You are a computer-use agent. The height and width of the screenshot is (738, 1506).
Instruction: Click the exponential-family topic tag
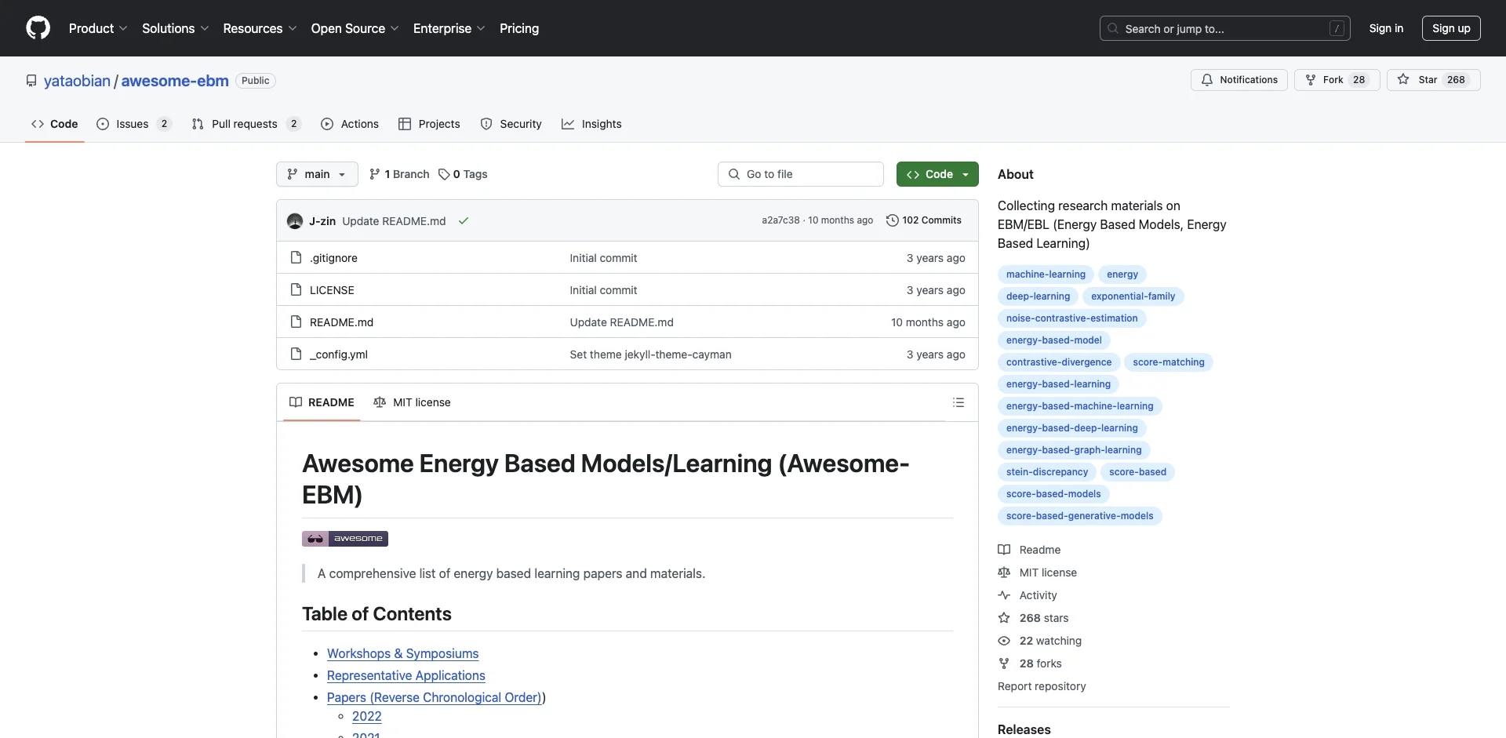pyautogui.click(x=1133, y=296)
